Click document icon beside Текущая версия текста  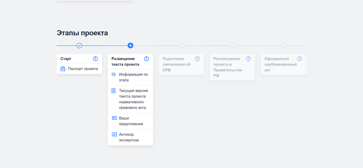pos(113,91)
